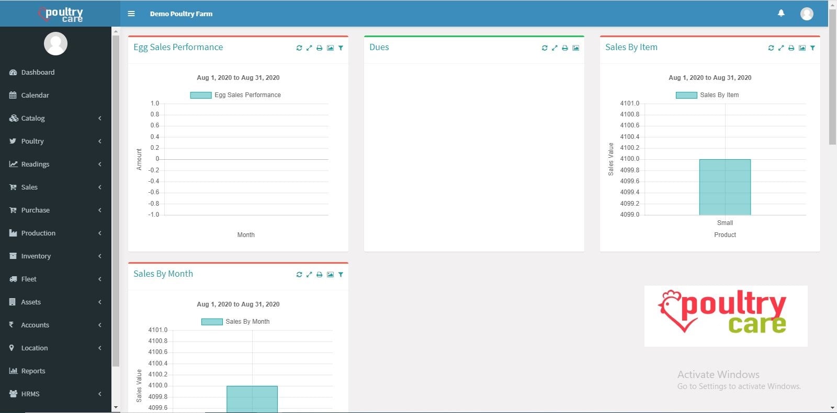
Task: Save Sales By Month chart as image
Action: (x=330, y=275)
